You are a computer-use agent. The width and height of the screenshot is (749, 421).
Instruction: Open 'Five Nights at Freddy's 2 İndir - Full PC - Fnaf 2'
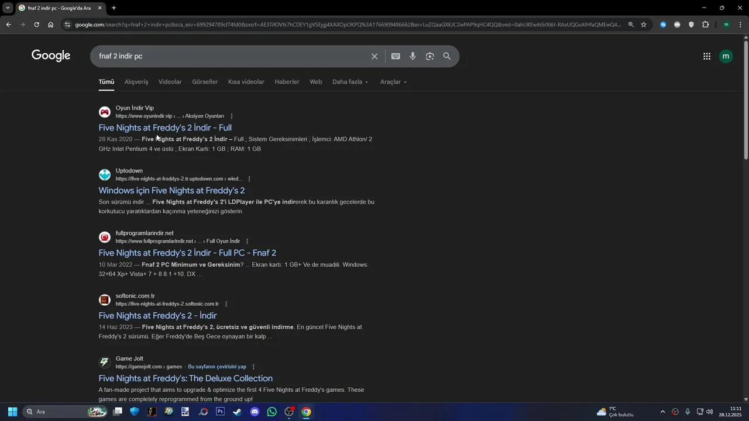coord(187,253)
